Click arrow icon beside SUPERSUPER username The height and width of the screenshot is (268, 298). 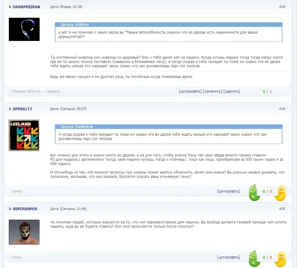(10, 209)
